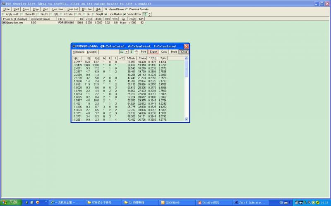Click the Wt% column header

115,19
